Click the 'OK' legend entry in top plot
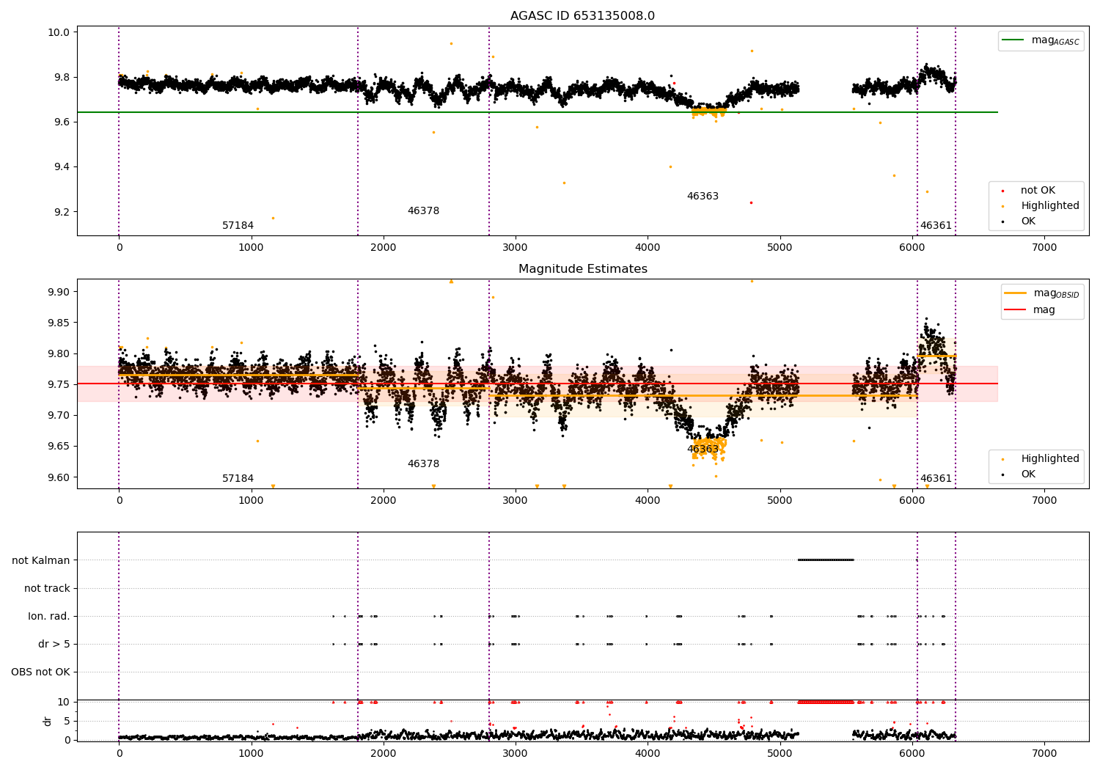Image resolution: width=1100 pixels, height=770 pixels. coord(1028,221)
